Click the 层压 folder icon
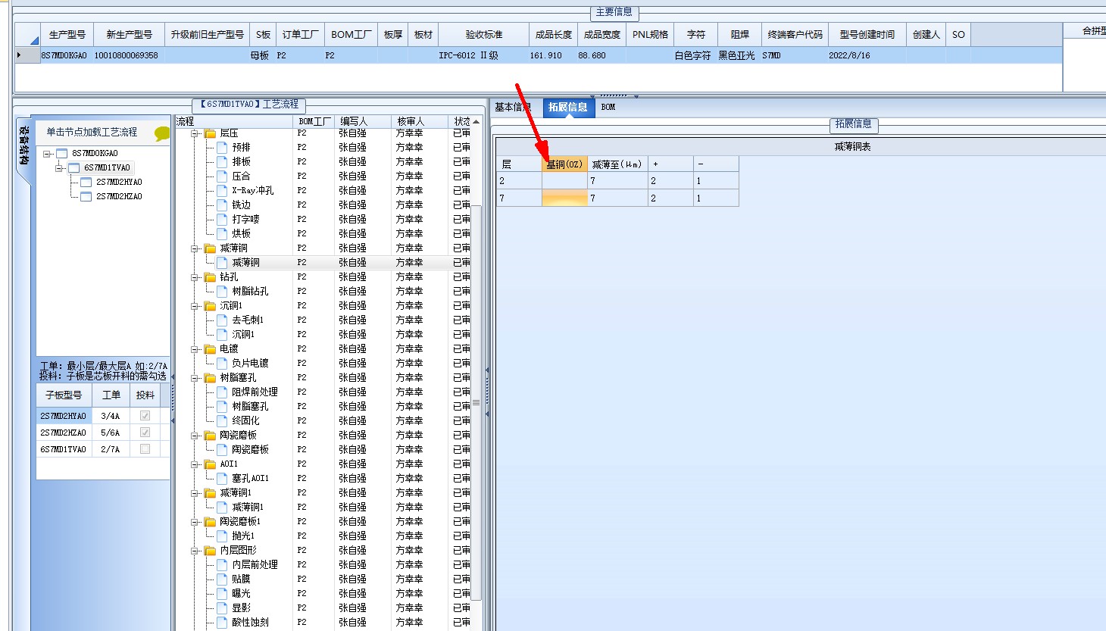 pyautogui.click(x=210, y=133)
